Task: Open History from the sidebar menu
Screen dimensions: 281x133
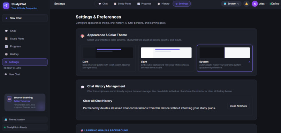Action: click(25, 54)
